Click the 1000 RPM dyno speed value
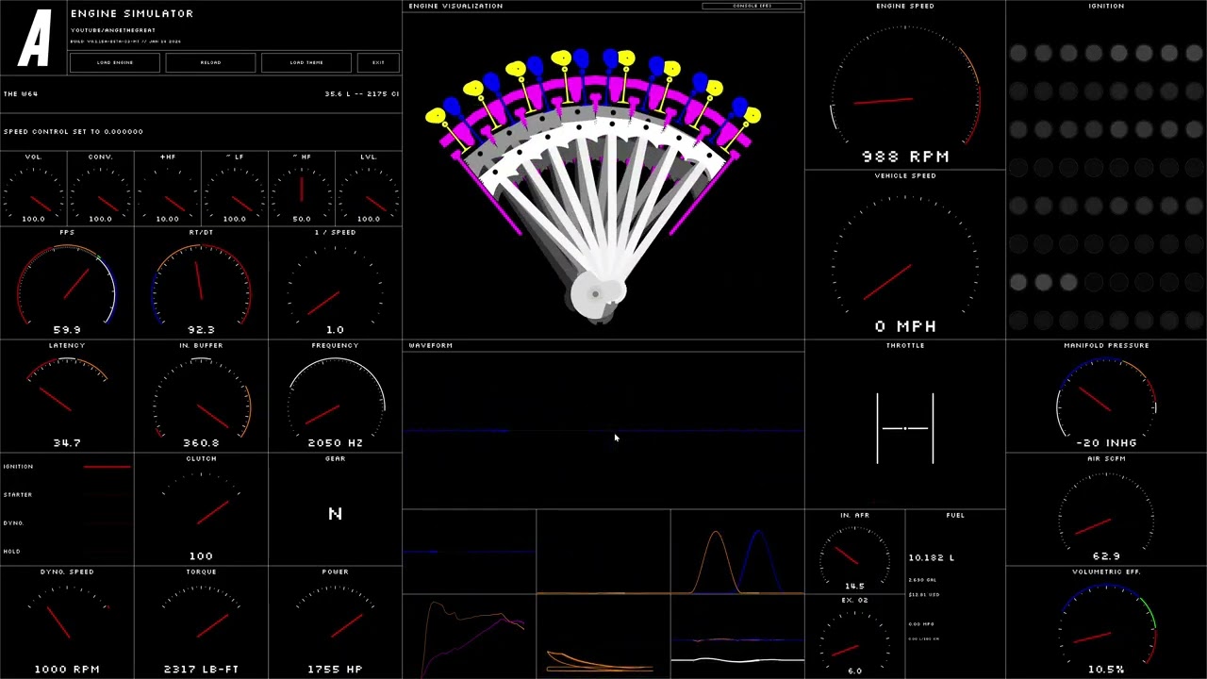 [x=67, y=670]
